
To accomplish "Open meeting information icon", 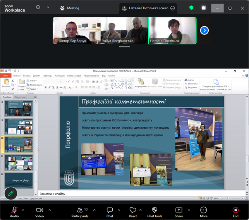I will (x=38, y=7).
